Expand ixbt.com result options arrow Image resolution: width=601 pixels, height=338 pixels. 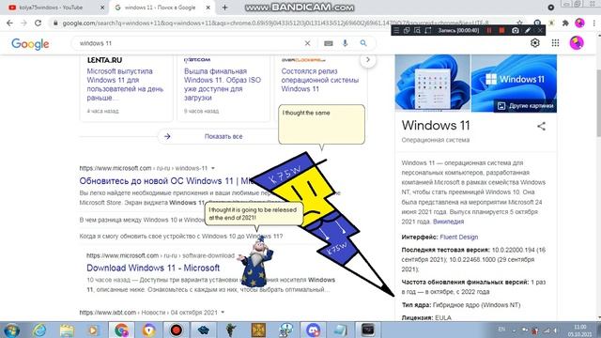223,313
